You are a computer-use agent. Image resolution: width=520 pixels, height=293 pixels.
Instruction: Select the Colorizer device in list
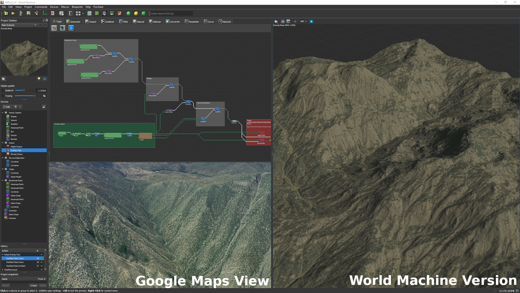click(12, 218)
